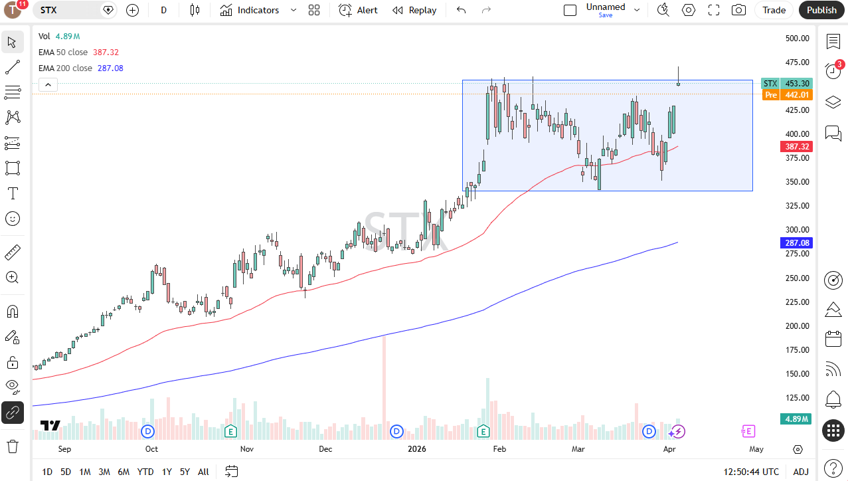Image resolution: width=848 pixels, height=481 pixels.
Task: Click the EMA 200 close legend
Action: click(66, 68)
